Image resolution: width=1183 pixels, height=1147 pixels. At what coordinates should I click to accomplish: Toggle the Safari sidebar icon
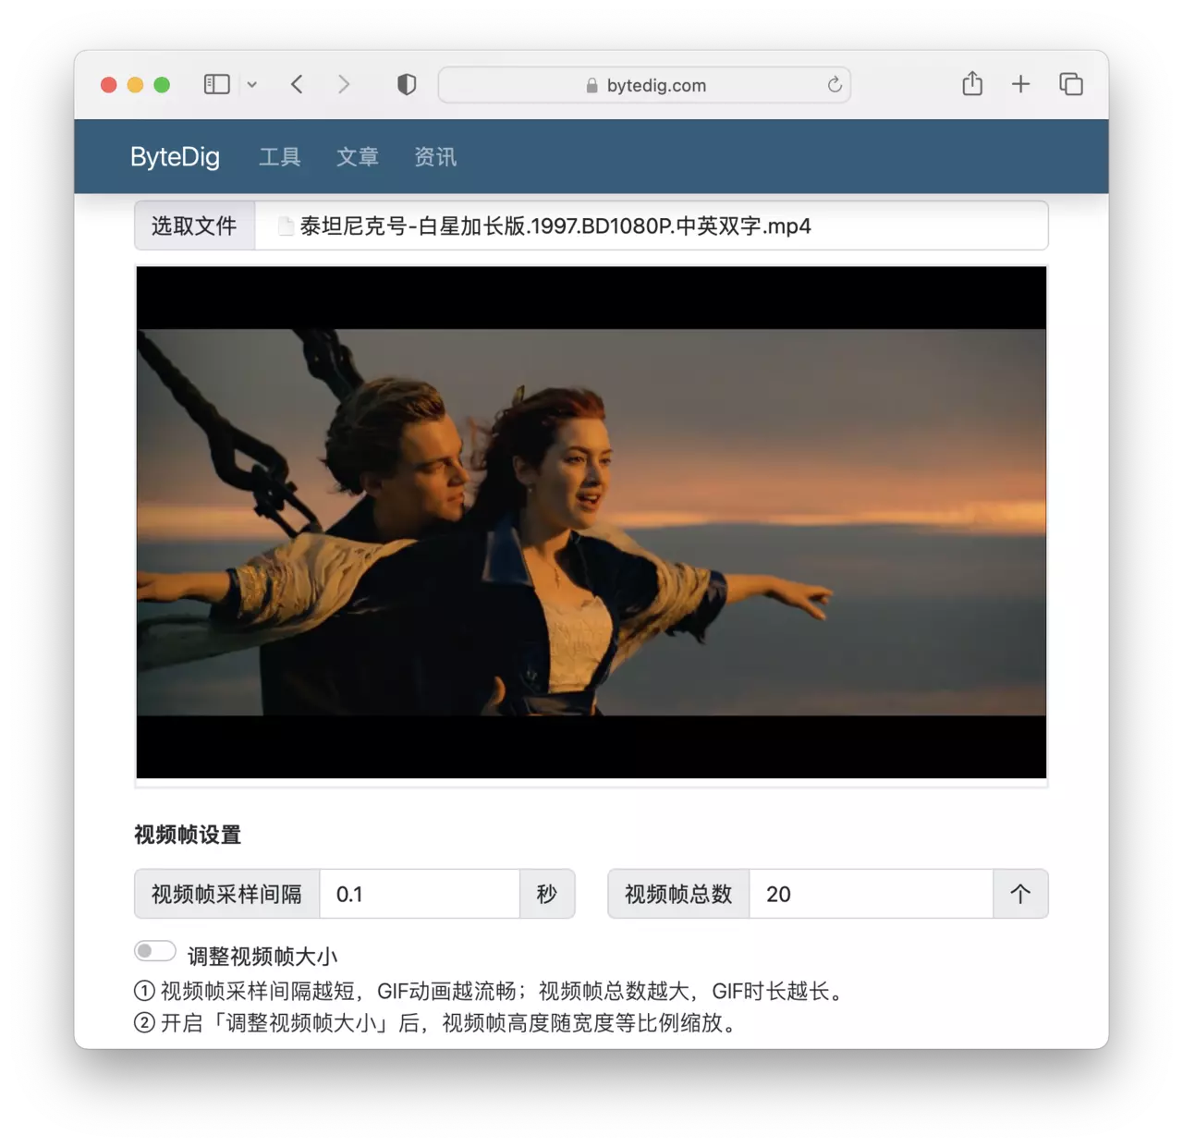(216, 84)
